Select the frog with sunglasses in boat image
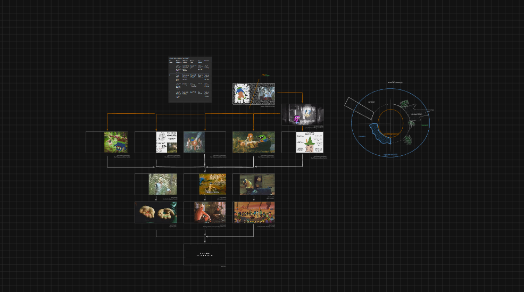Viewport: 524px width, 292px height. [254, 142]
